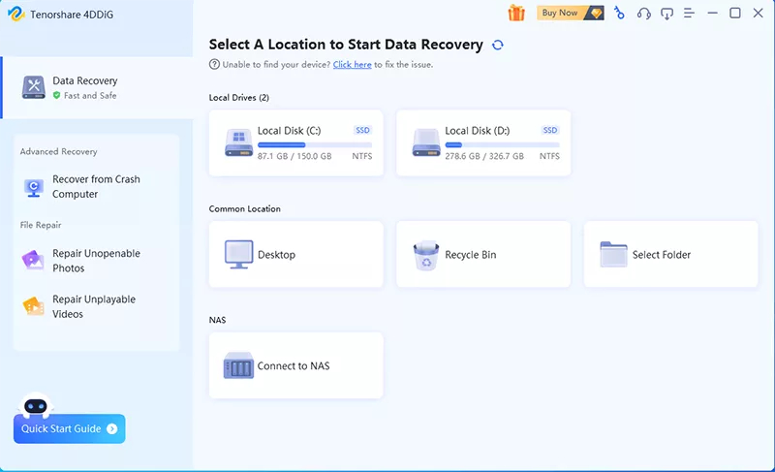
Task: Choose Repair Unopenable Photos
Action: coord(96,260)
